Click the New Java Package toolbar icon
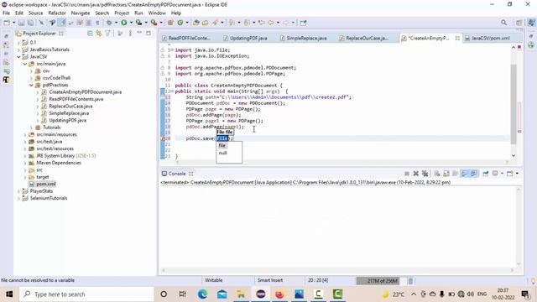This screenshot has height=302, width=537. pos(170,23)
